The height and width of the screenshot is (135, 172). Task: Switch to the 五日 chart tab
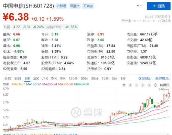[18, 79]
